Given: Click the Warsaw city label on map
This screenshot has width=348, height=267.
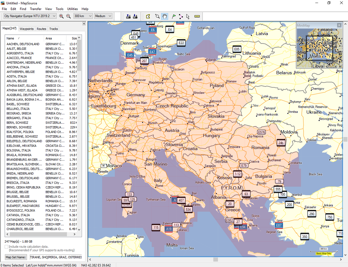Looking at the screenshot, I should pos(231,81).
